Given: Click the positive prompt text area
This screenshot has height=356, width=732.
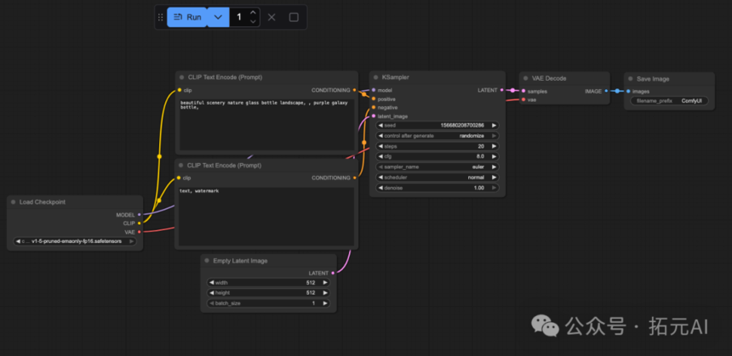Looking at the screenshot, I should (x=266, y=124).
